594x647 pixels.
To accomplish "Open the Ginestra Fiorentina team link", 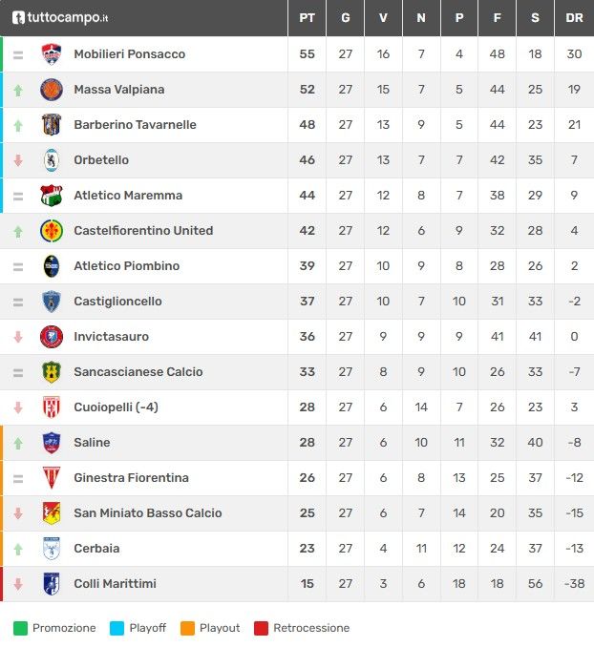I will click(131, 478).
